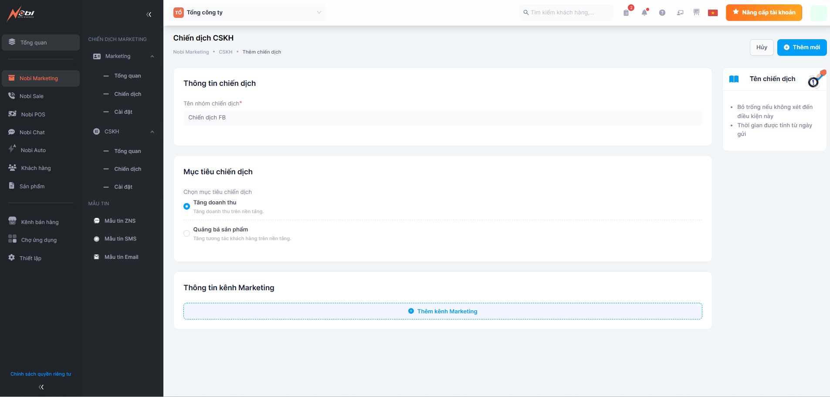This screenshot has width=830, height=397.
Task: Click the Hủy cancel button
Action: 762,48
